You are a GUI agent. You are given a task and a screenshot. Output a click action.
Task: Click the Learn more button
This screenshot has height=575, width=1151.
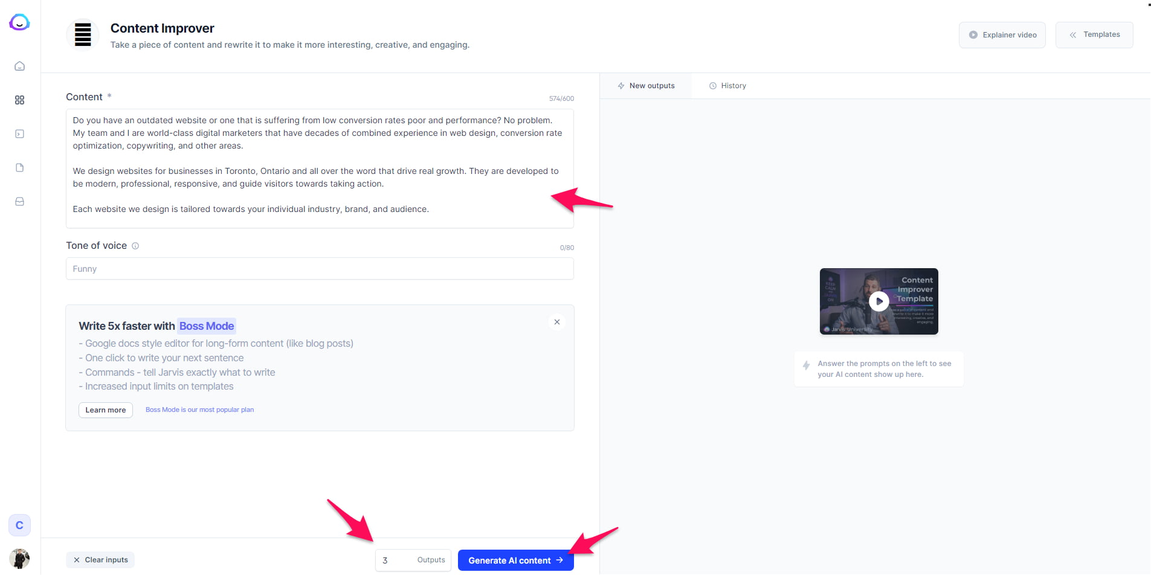(x=106, y=410)
